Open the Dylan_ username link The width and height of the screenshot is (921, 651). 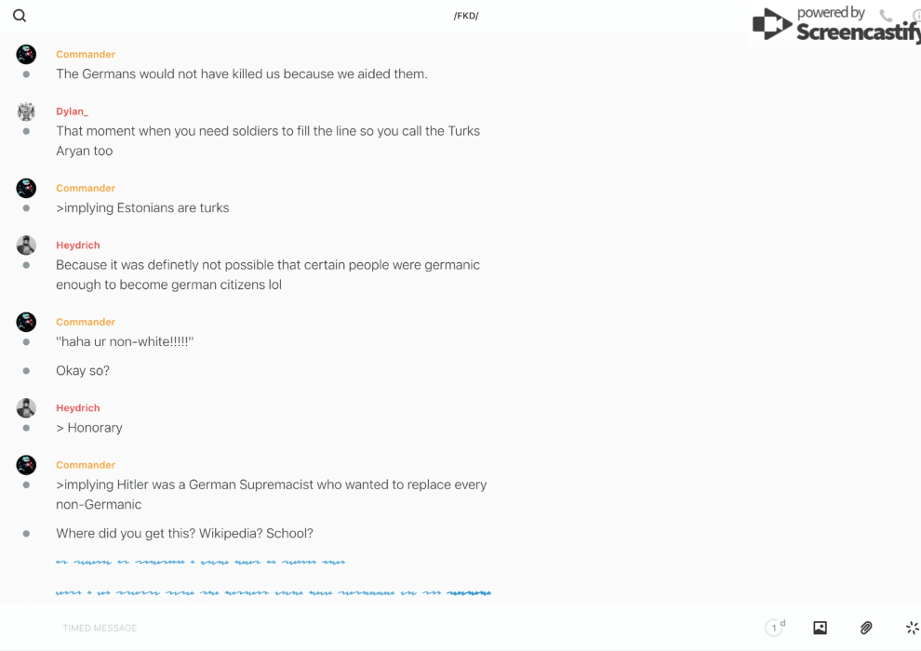tap(72, 112)
